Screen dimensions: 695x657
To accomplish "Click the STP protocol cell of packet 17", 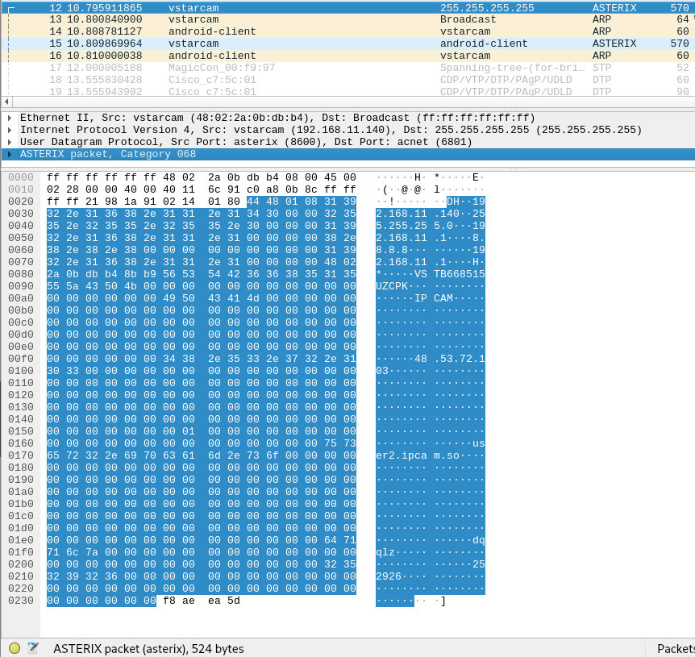I will pos(602,68).
